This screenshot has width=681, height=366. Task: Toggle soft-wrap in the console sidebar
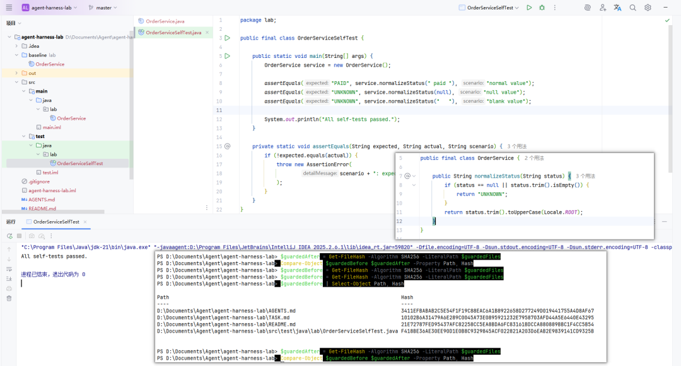(9, 269)
